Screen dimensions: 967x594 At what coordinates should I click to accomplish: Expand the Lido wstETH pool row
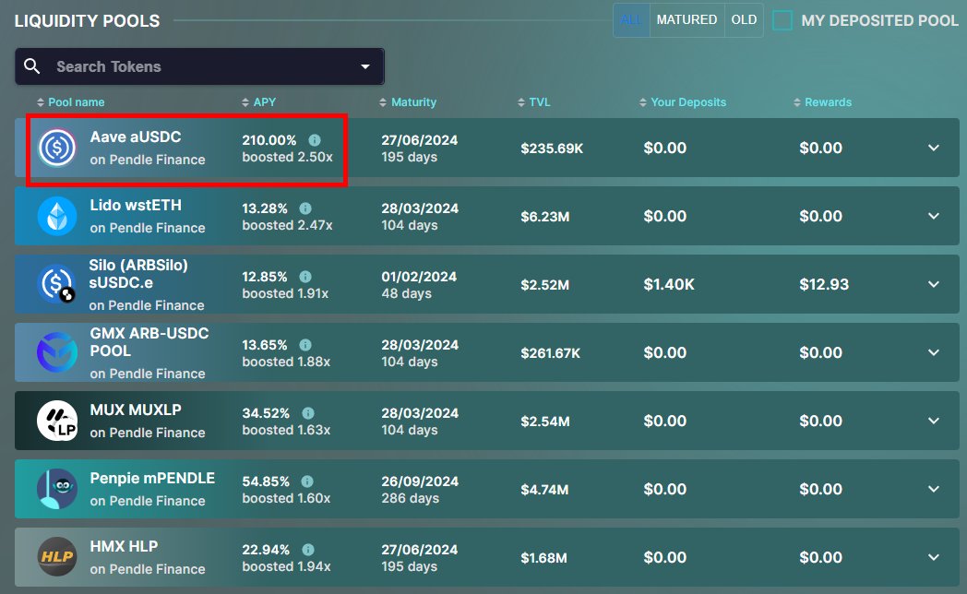[934, 216]
